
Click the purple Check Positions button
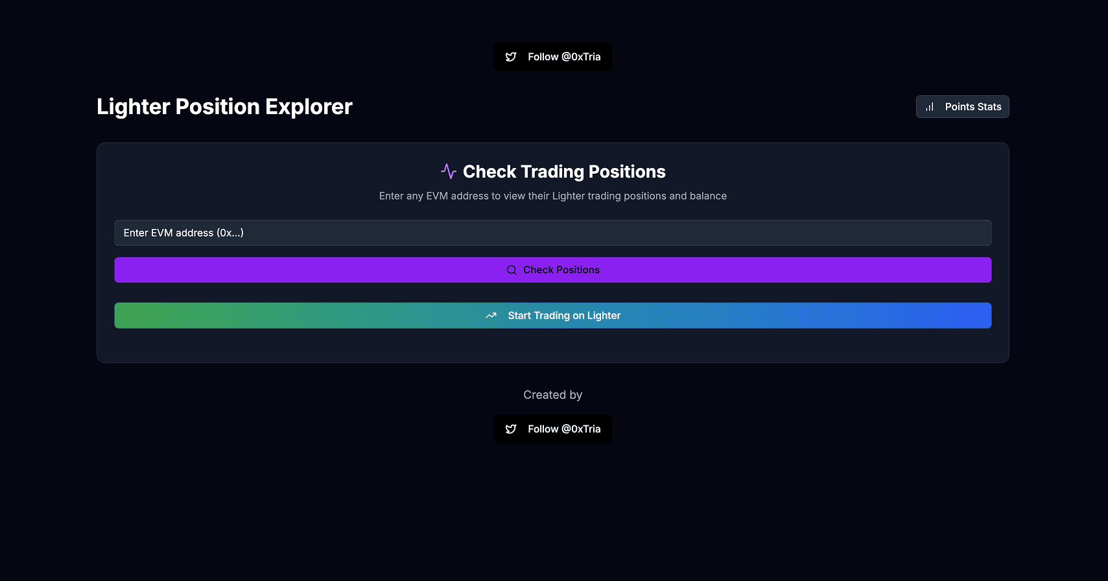[x=552, y=270]
